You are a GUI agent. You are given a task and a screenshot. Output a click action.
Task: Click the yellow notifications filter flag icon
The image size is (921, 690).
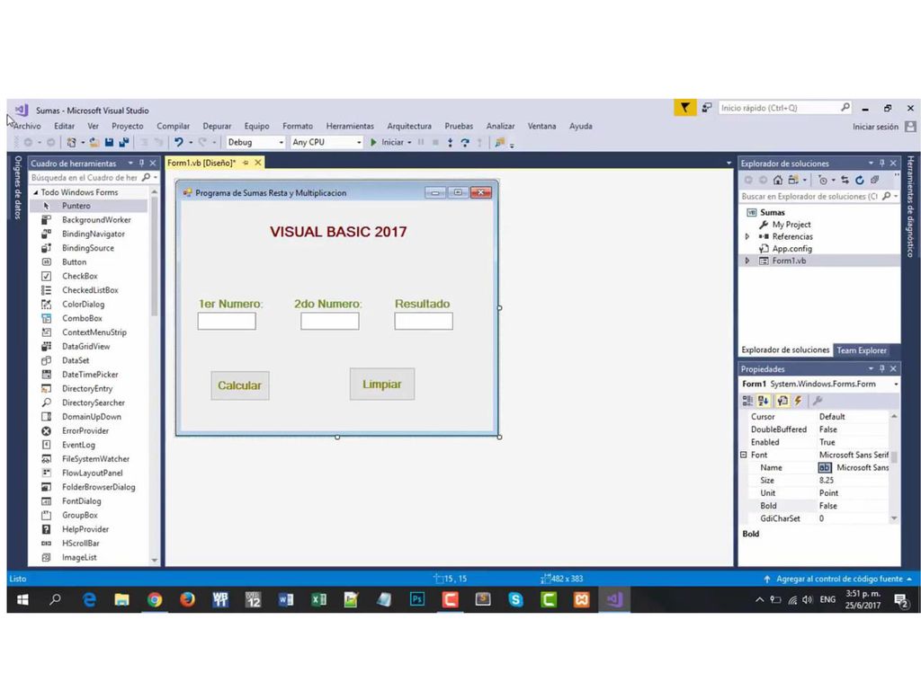click(684, 108)
